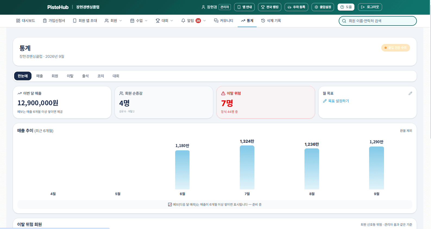This screenshot has width=431, height=229.
Task: Click the search magnifier icon
Action: pos(344,21)
